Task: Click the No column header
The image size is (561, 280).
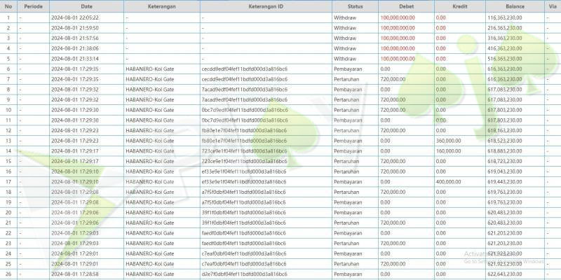Action: pyautogui.click(x=8, y=6)
